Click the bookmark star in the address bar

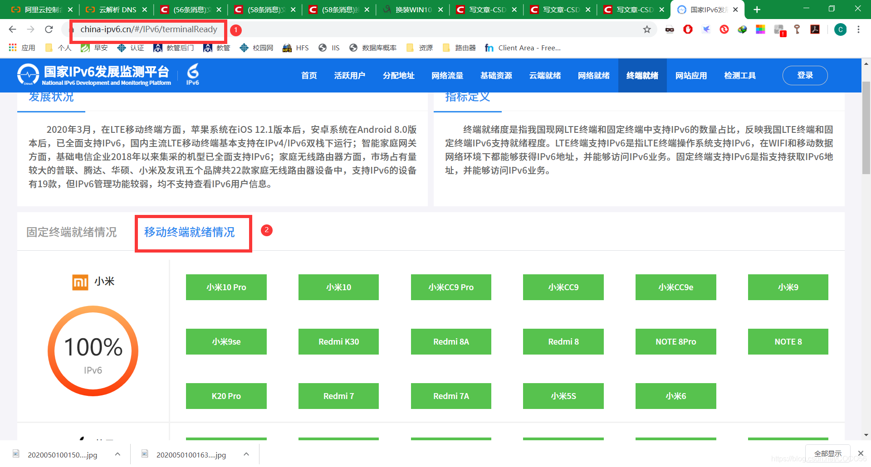click(x=647, y=29)
